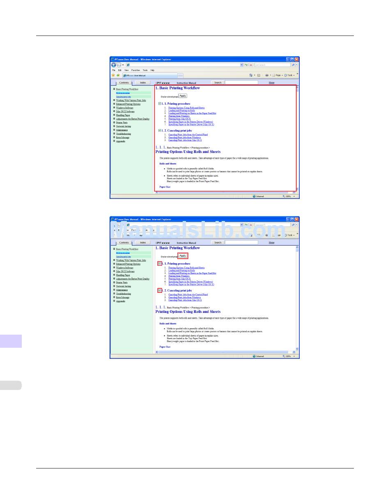Click the Live Search box in upper browser
Image resolution: width=390 pixels, height=504 pixels.
(272, 65)
